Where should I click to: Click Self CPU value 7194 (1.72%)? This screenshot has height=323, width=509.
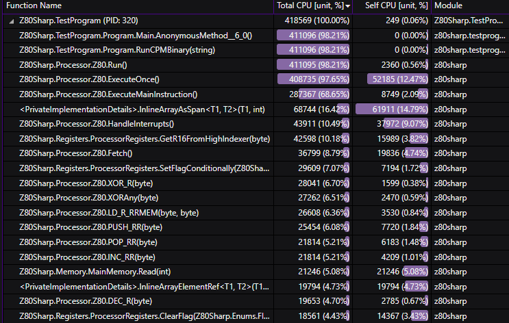coord(404,168)
